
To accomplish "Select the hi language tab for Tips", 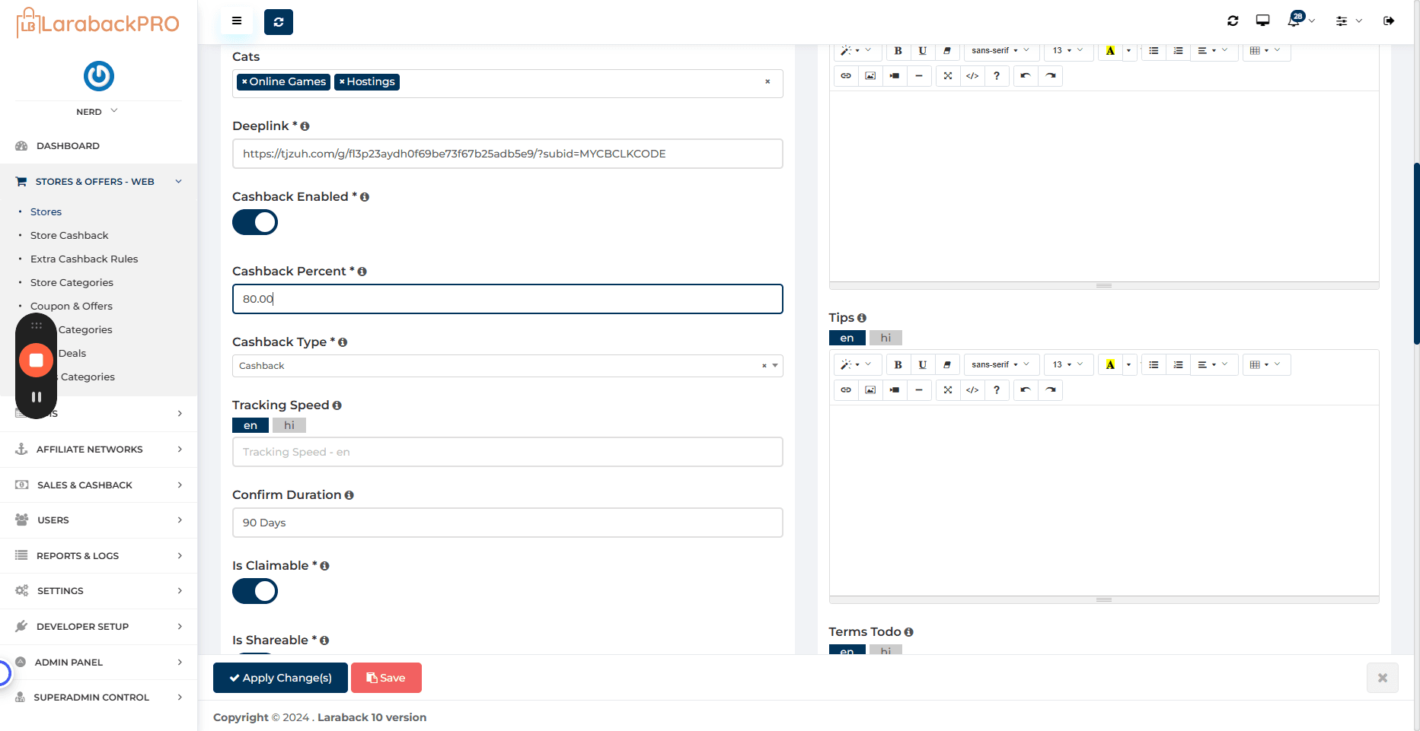I will (x=886, y=338).
